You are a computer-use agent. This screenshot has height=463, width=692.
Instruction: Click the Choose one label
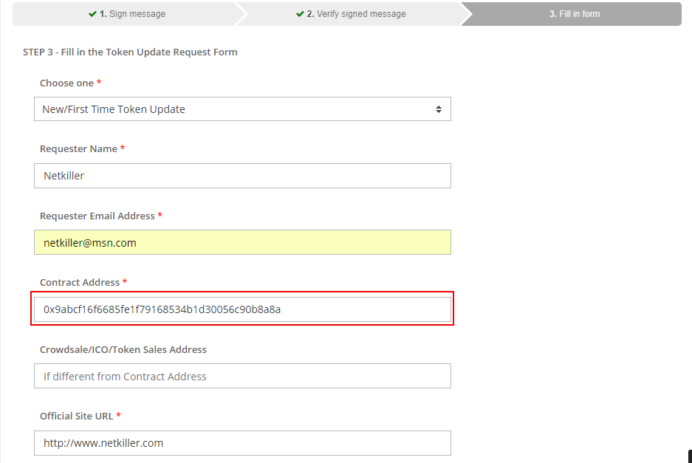click(66, 83)
